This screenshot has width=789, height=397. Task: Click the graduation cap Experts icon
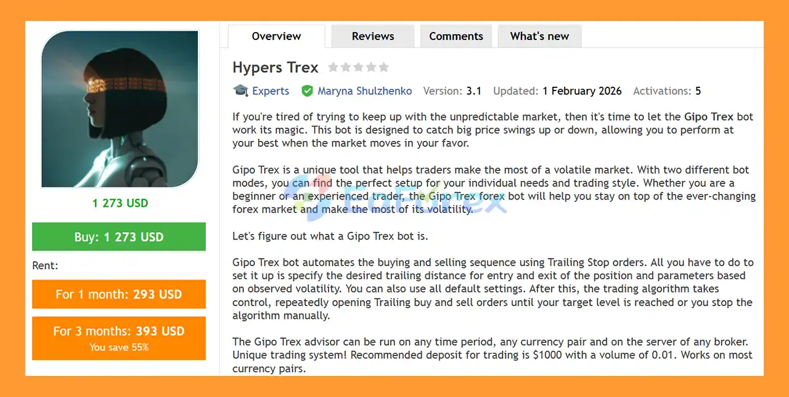240,90
